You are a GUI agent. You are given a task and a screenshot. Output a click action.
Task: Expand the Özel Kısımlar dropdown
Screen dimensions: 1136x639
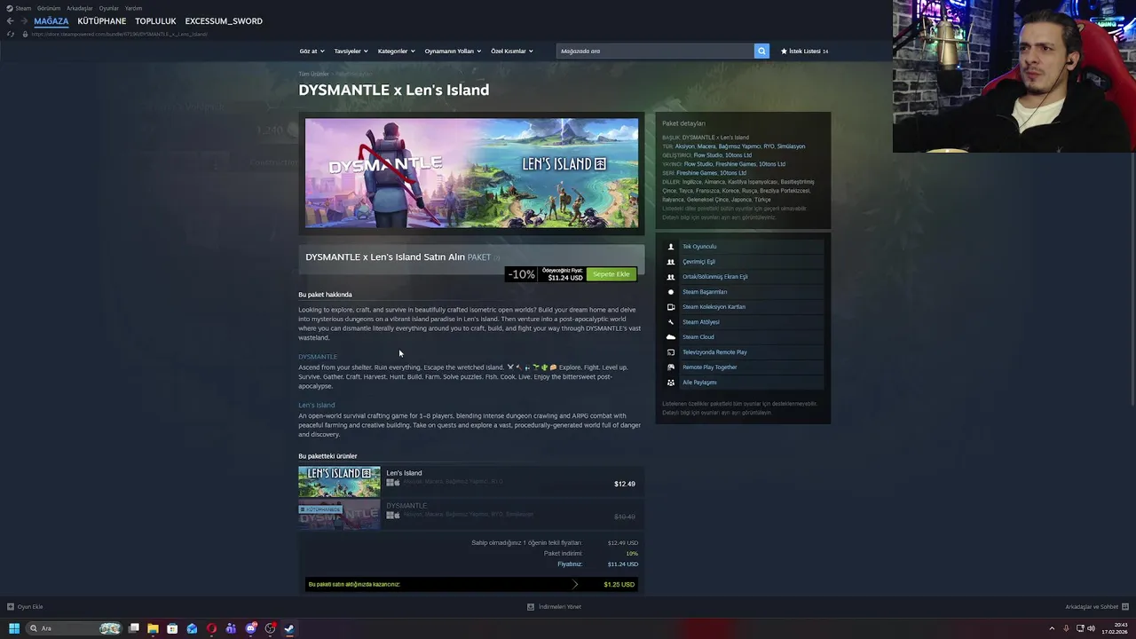coord(512,51)
